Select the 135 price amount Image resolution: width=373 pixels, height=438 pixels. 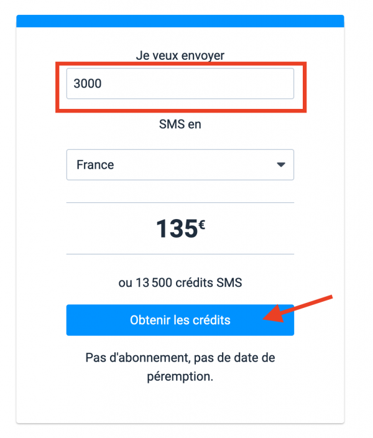(x=176, y=229)
